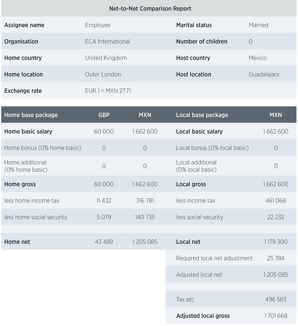The height and width of the screenshot is (326, 298).
Task: Select the 'Tax etc.' amount 496 583
Action: click(276, 299)
